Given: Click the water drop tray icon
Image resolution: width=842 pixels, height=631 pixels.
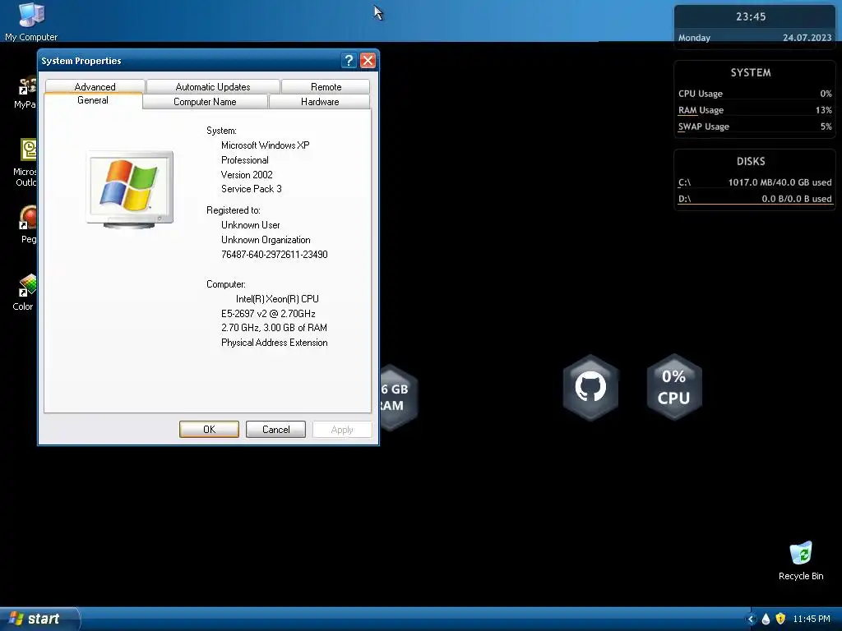Looking at the screenshot, I should click(x=766, y=619).
